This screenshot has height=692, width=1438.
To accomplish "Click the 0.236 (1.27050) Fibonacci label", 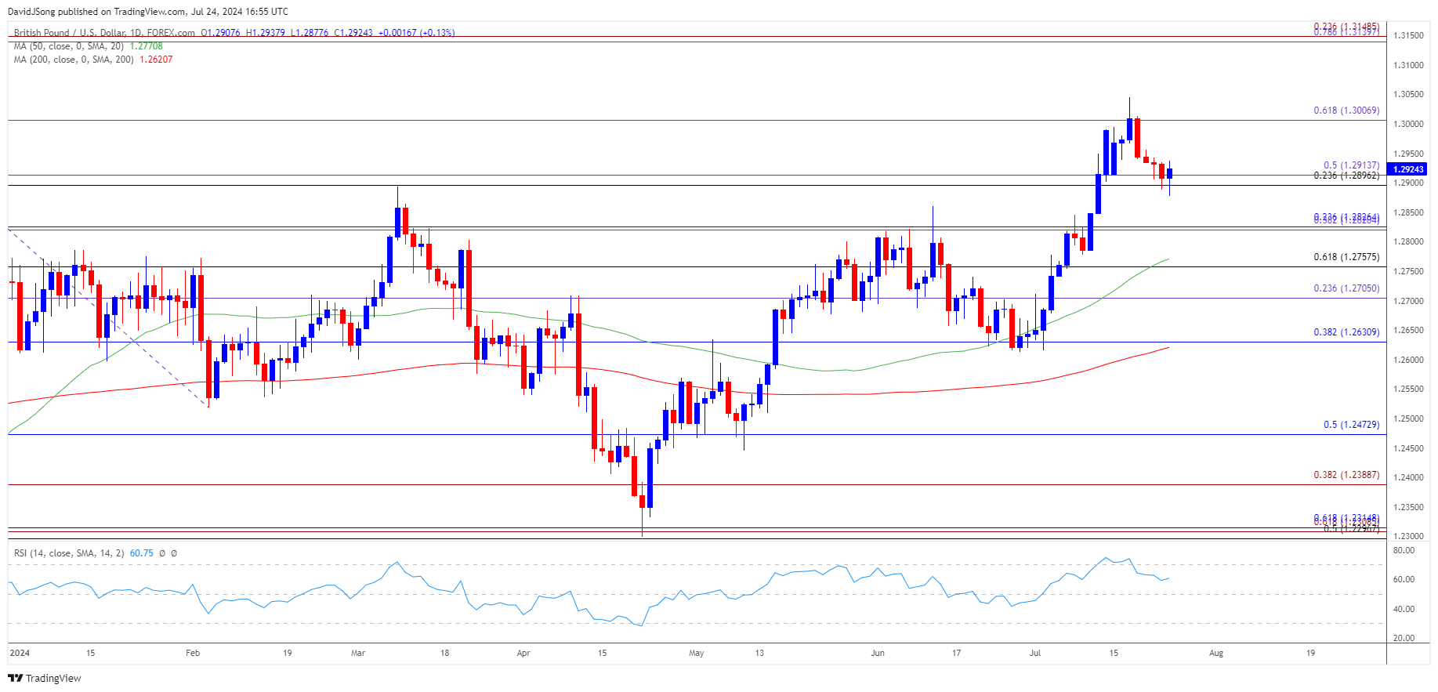I will pyautogui.click(x=1346, y=288).
